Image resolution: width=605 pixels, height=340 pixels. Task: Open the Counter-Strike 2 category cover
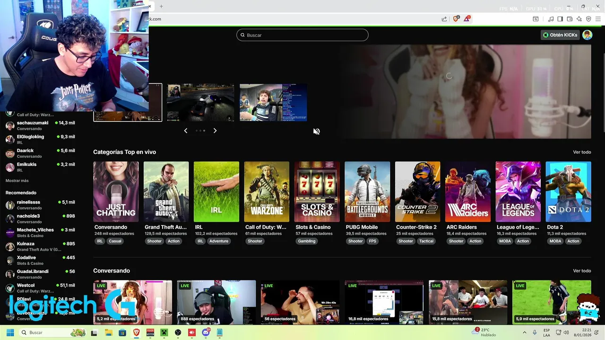point(417,192)
